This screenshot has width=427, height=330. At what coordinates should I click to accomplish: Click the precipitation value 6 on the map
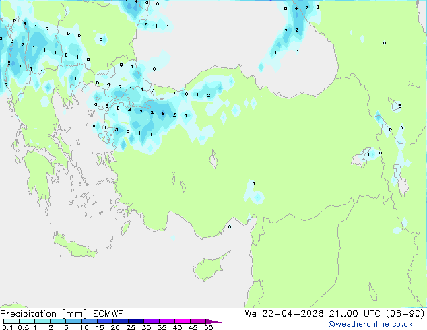(x=26, y=23)
